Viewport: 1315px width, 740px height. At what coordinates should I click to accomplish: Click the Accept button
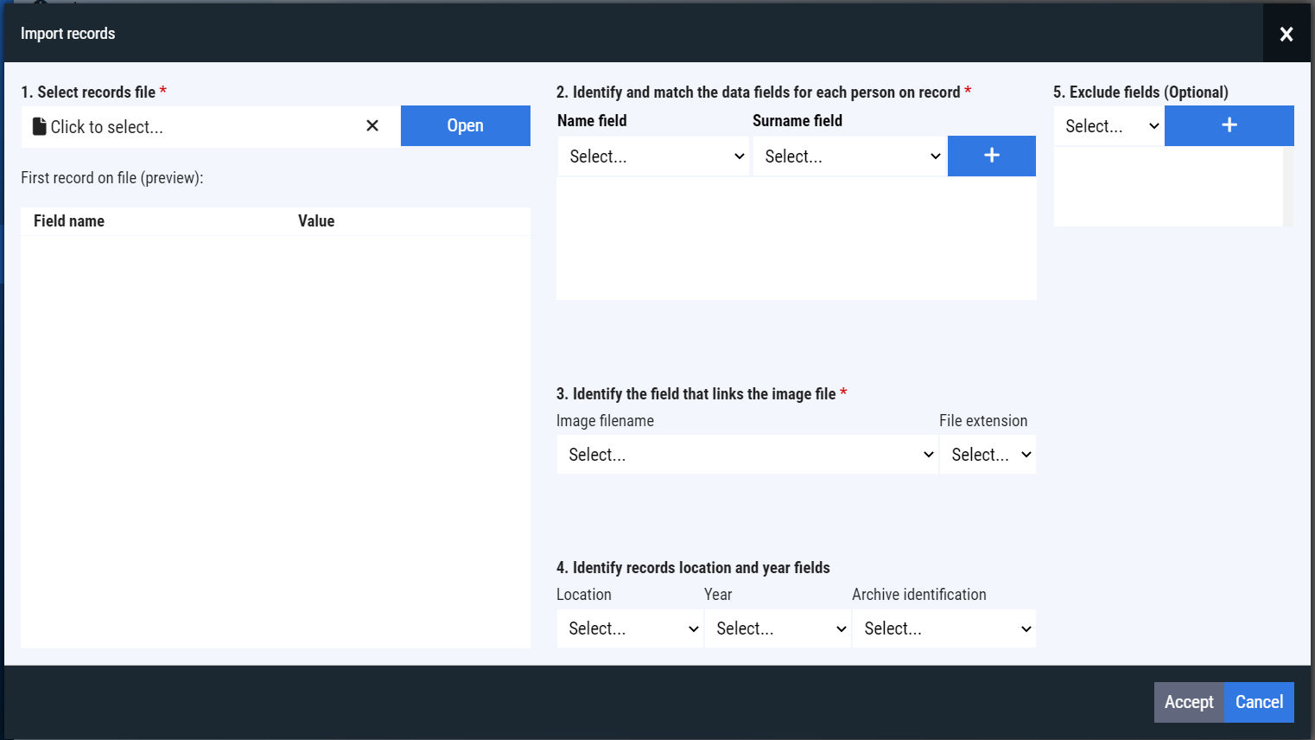(1189, 702)
